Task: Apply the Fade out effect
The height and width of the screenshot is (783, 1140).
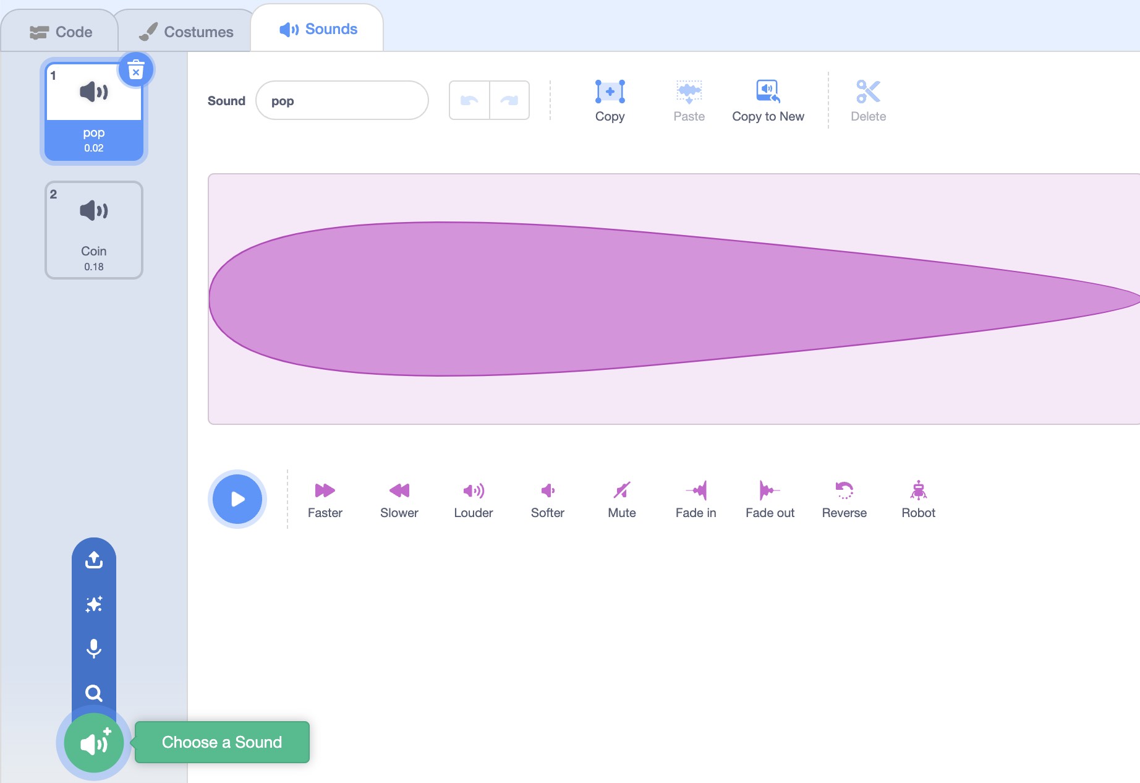Action: (x=770, y=500)
